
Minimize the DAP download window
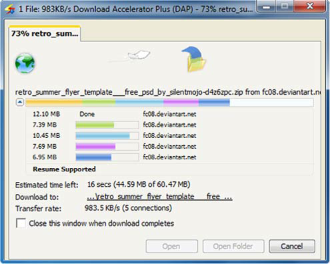267,7
